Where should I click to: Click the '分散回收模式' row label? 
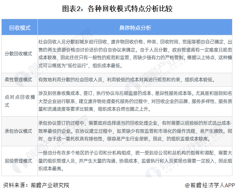tap(18, 54)
